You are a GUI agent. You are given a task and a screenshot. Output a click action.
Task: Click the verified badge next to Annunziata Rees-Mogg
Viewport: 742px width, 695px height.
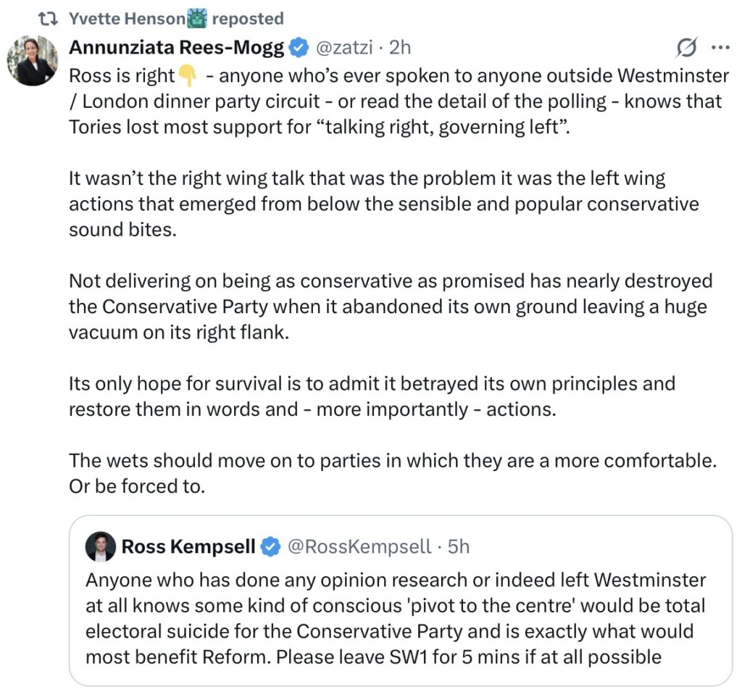(x=298, y=49)
